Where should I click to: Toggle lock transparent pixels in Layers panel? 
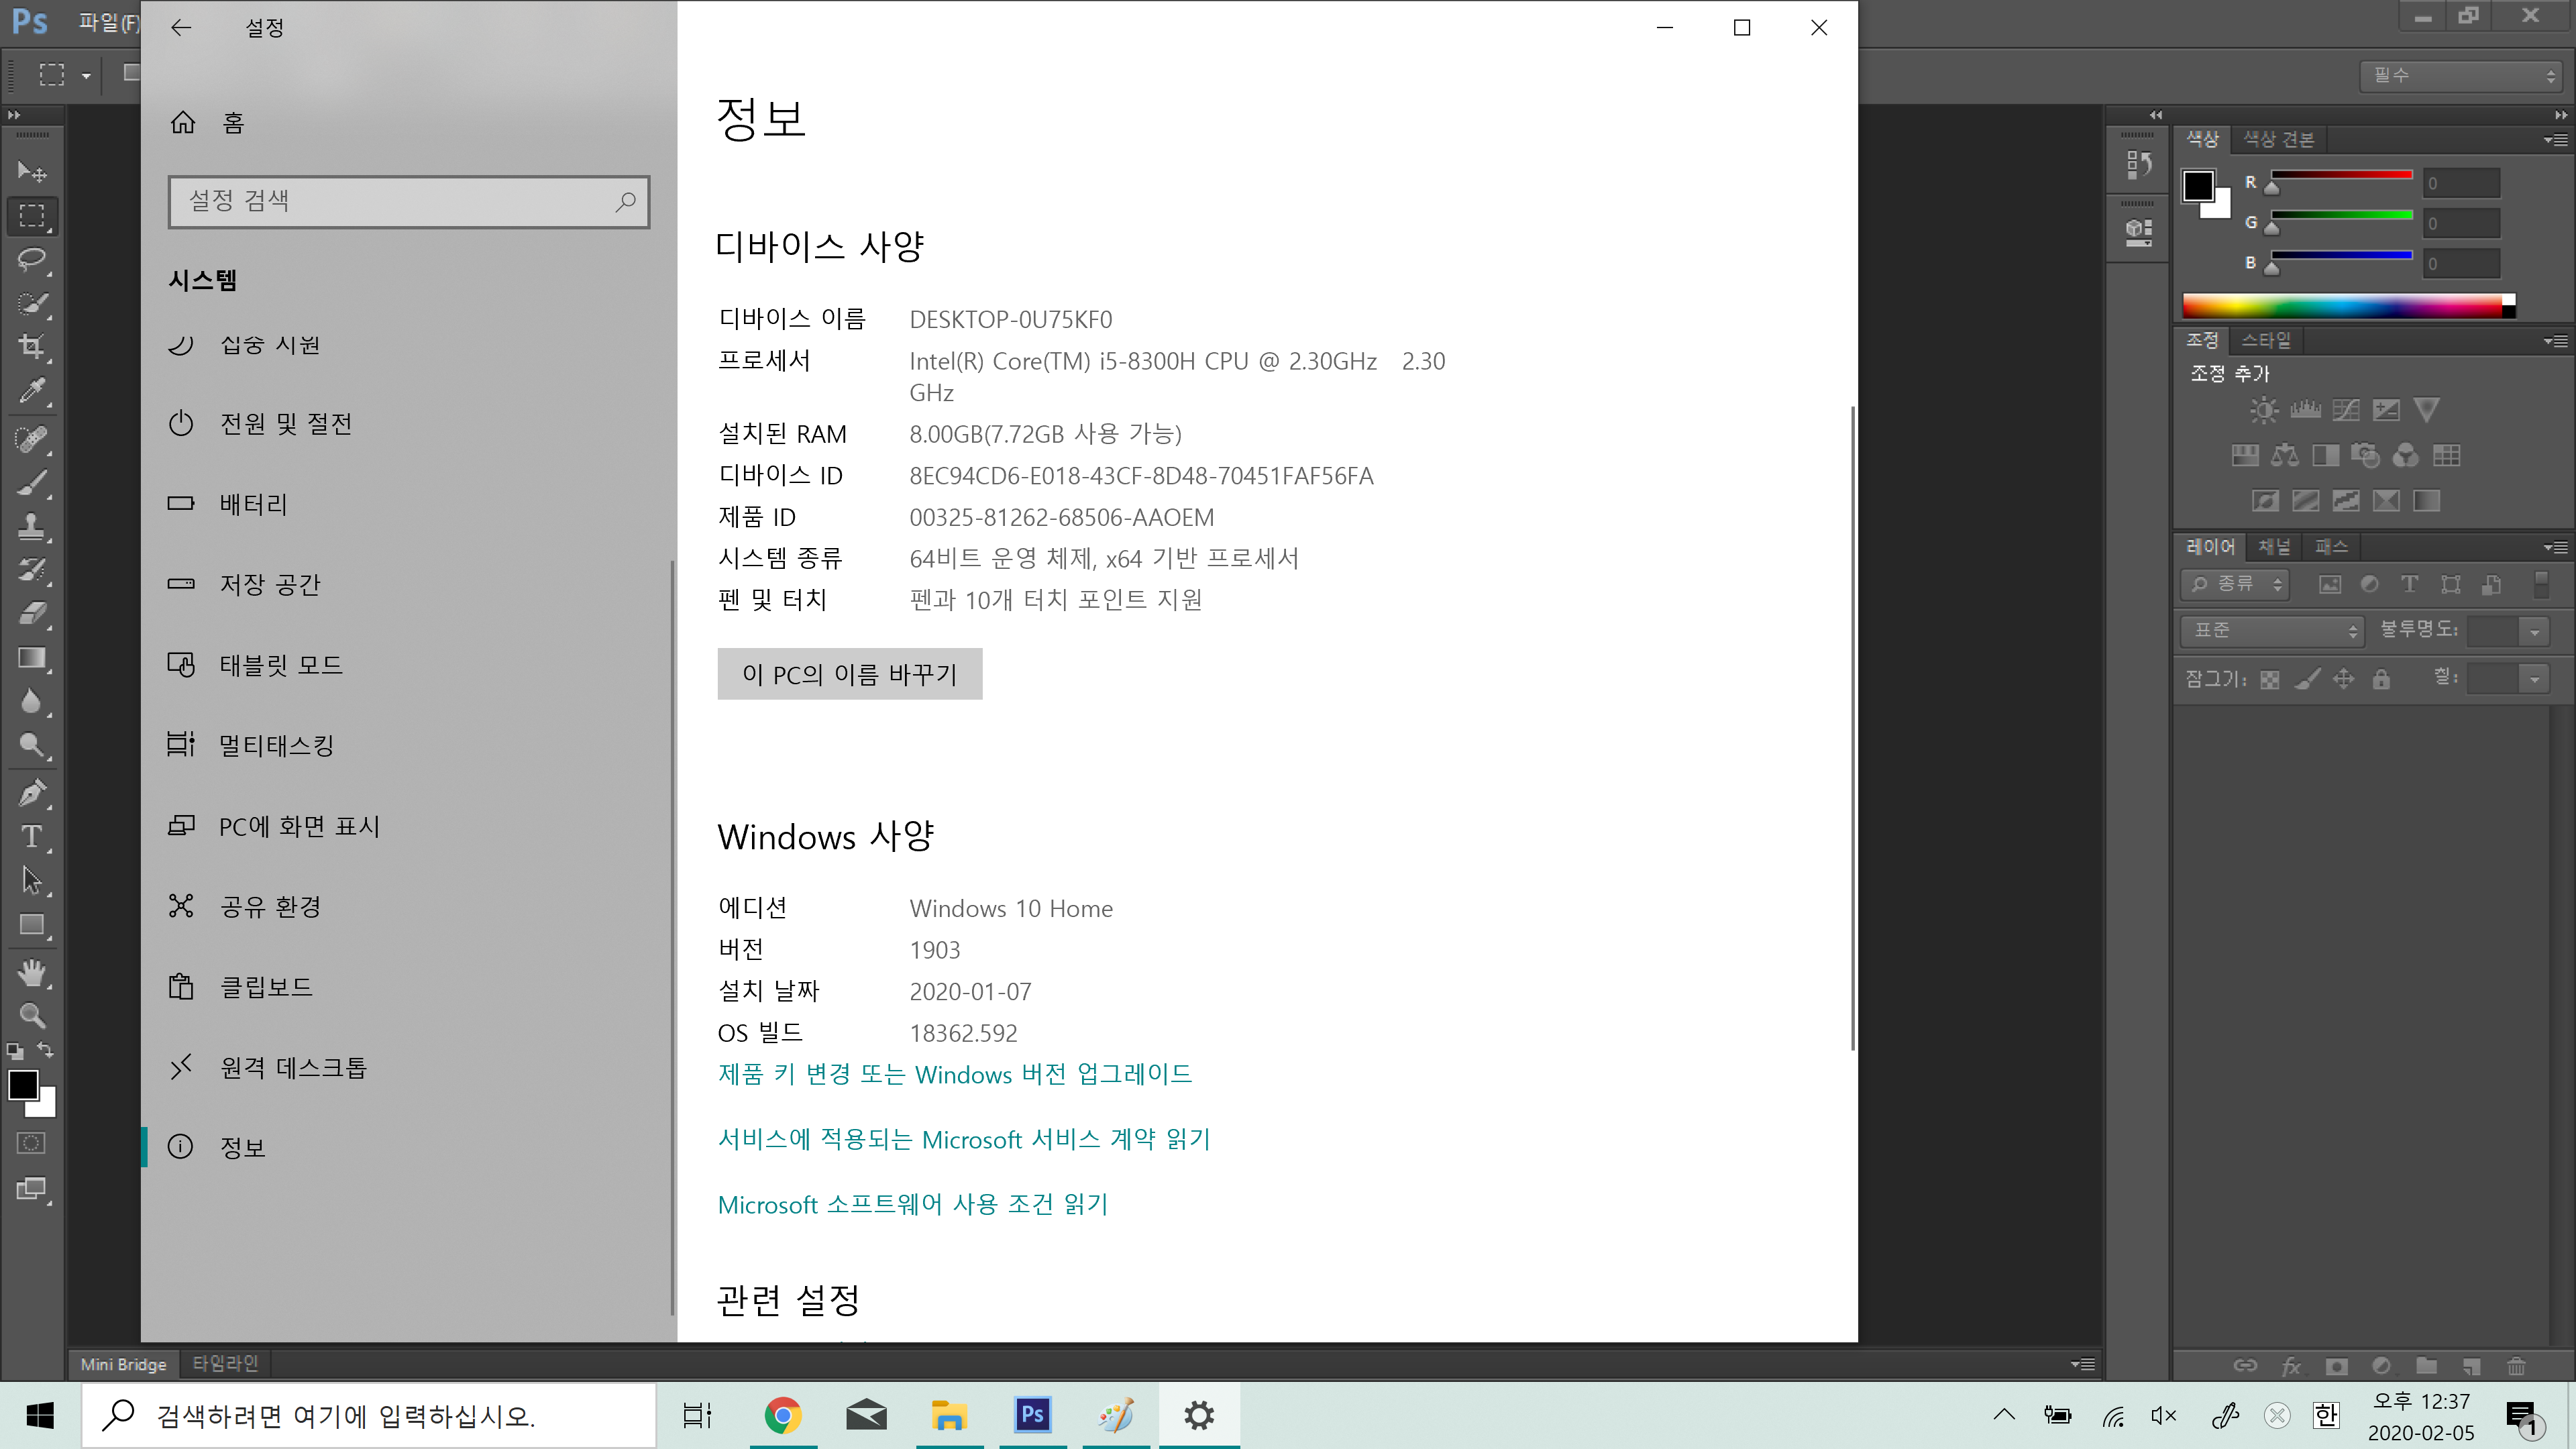coord(2270,680)
